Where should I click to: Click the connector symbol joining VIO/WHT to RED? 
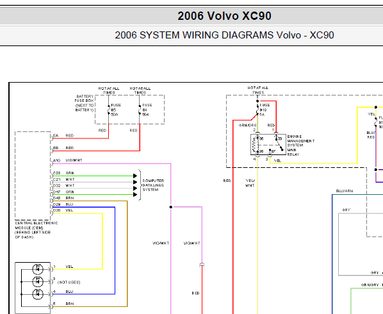coord(202,265)
